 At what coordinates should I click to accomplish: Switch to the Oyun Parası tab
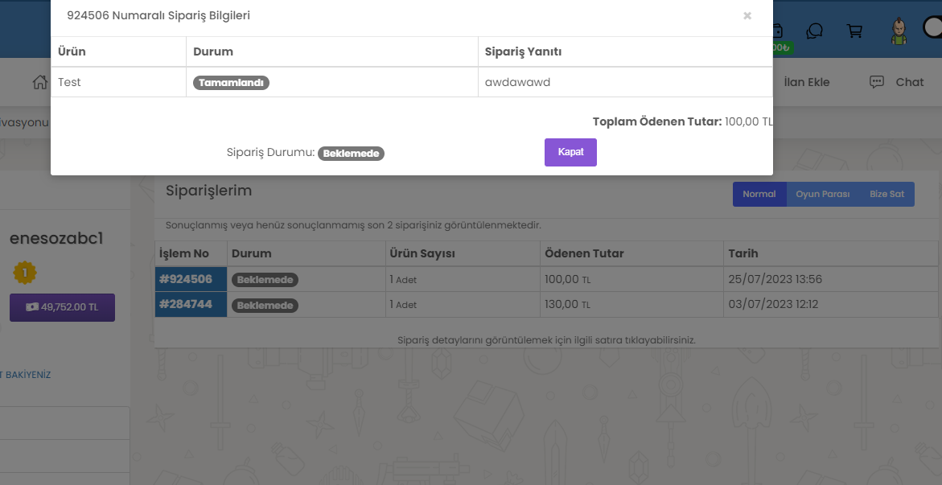[x=822, y=194]
